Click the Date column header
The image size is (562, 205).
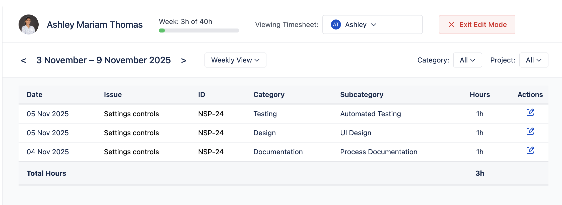(35, 94)
